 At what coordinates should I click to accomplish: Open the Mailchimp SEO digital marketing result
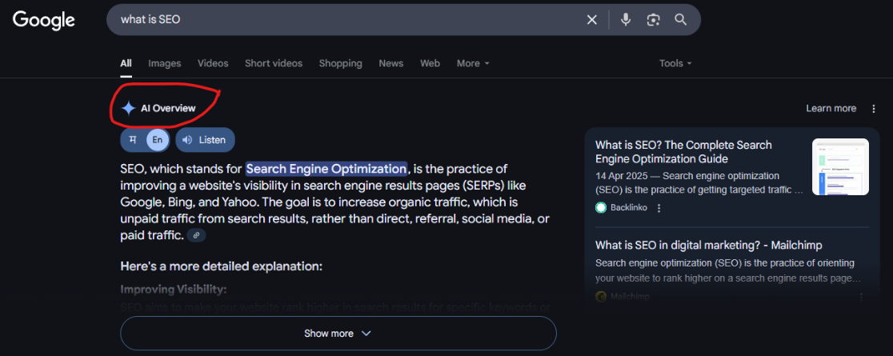pyautogui.click(x=708, y=245)
